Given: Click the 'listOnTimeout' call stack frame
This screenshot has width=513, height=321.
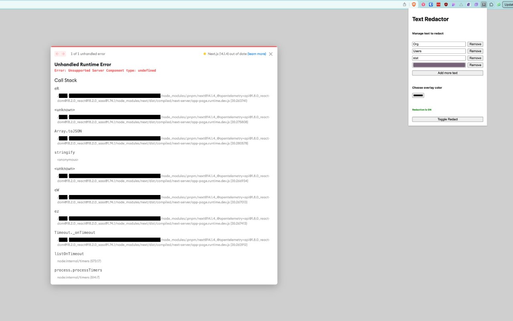Looking at the screenshot, I should (69, 254).
